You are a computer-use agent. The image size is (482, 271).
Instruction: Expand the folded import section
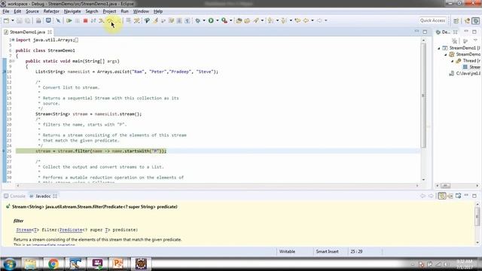tap(13, 40)
